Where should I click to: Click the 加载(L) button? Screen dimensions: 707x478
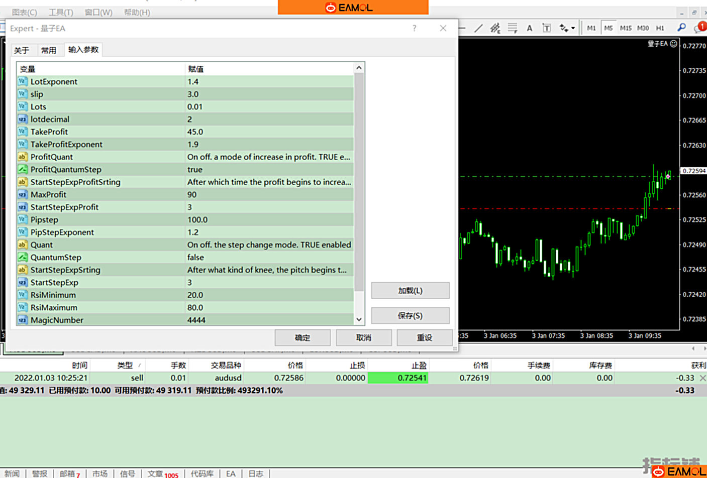pos(410,291)
